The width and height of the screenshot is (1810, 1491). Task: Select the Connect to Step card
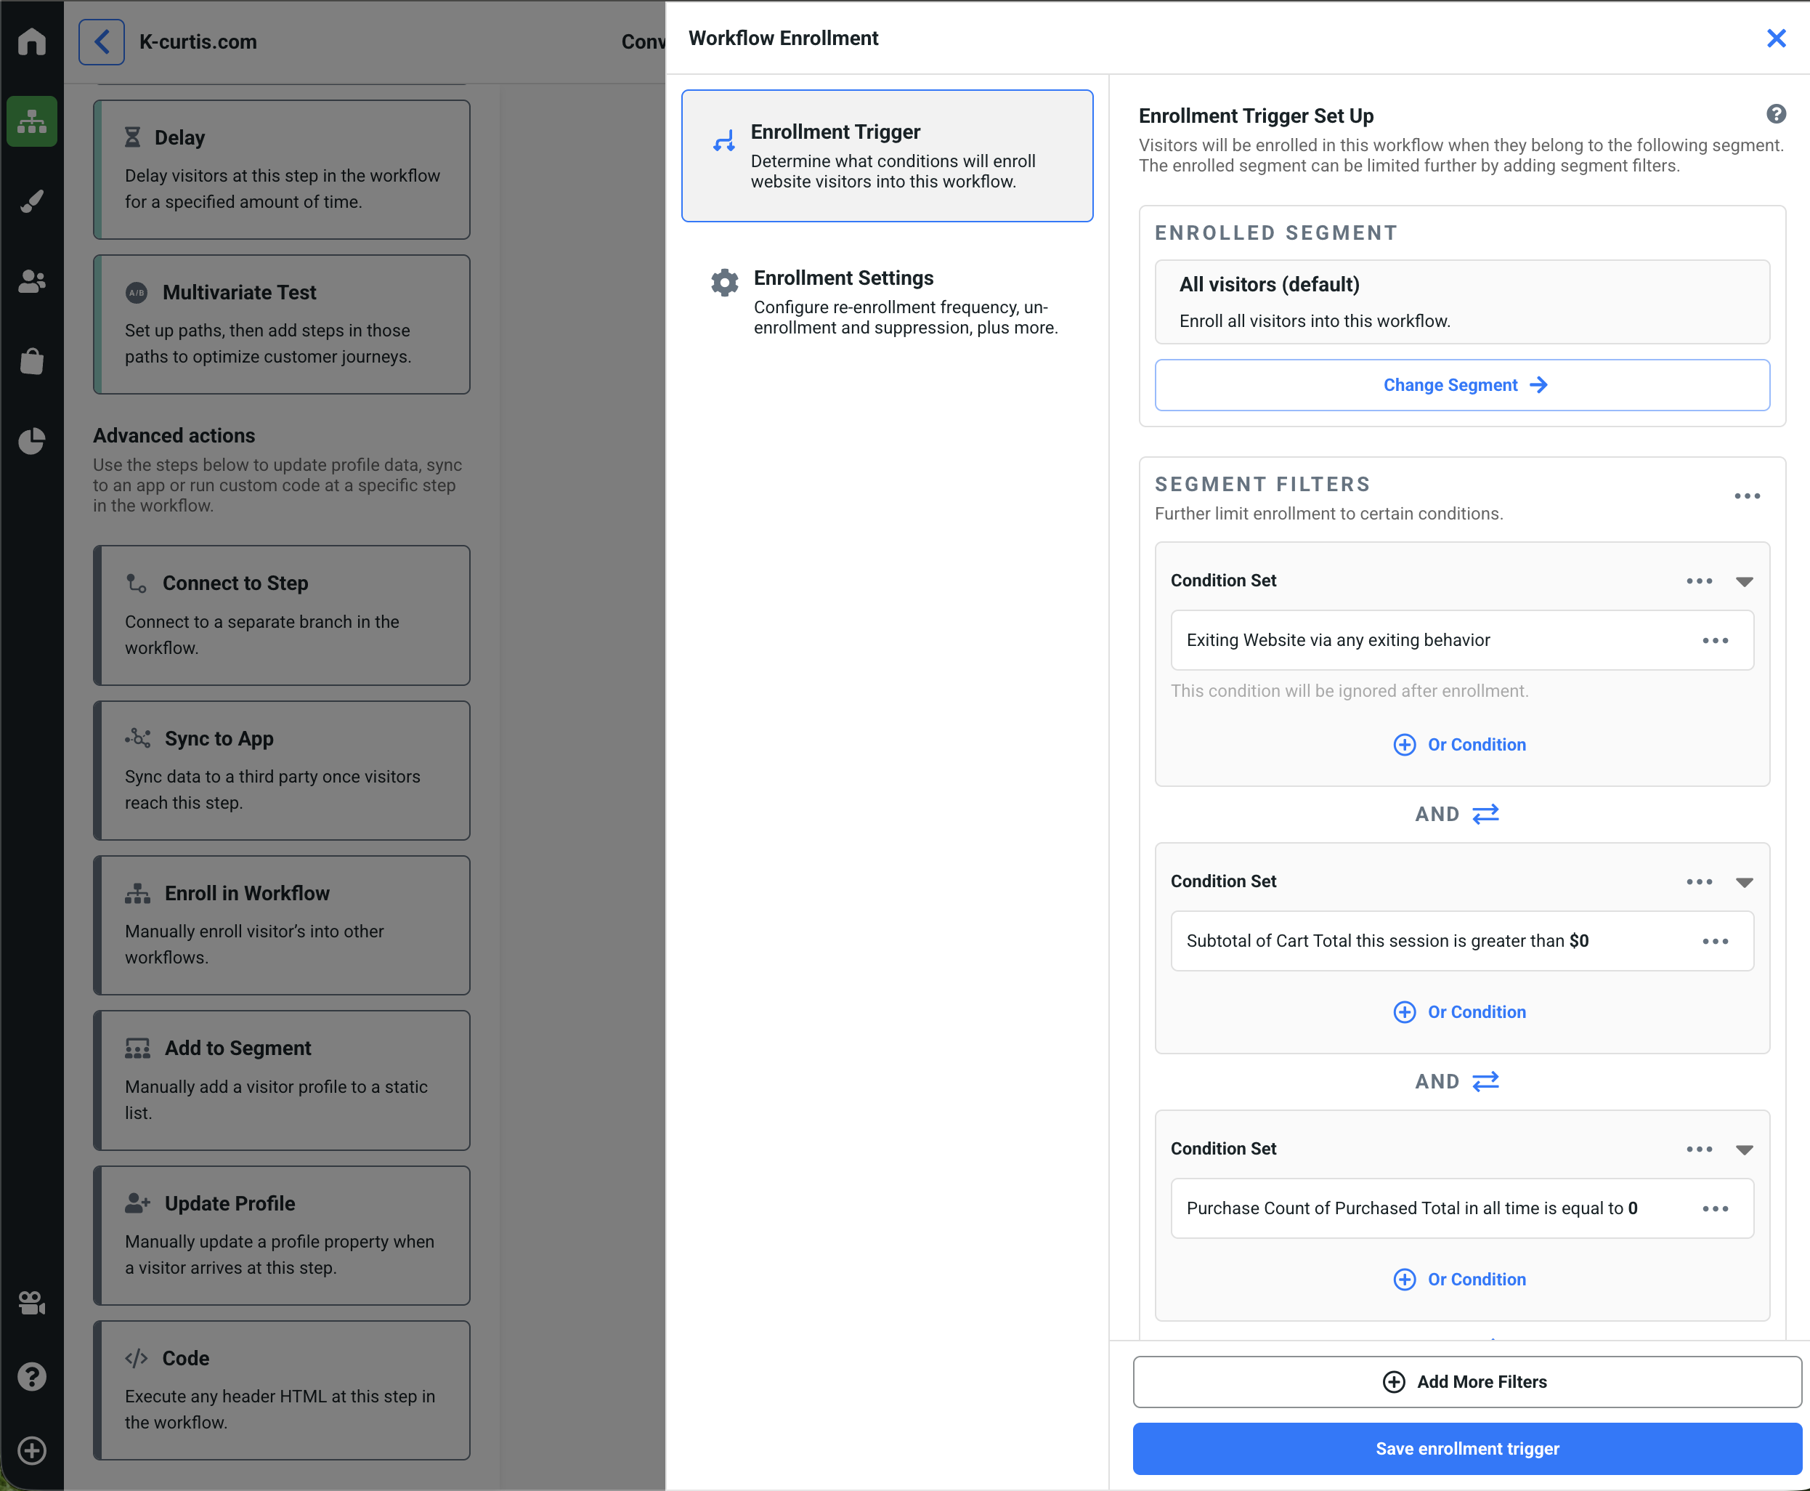(x=282, y=615)
